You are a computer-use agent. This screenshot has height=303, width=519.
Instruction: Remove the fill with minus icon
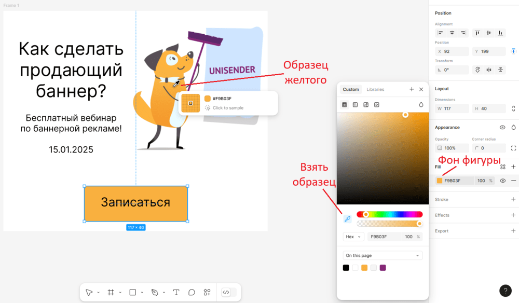tap(513, 181)
